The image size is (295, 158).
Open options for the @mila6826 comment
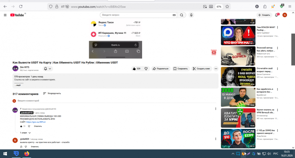pos(215,139)
